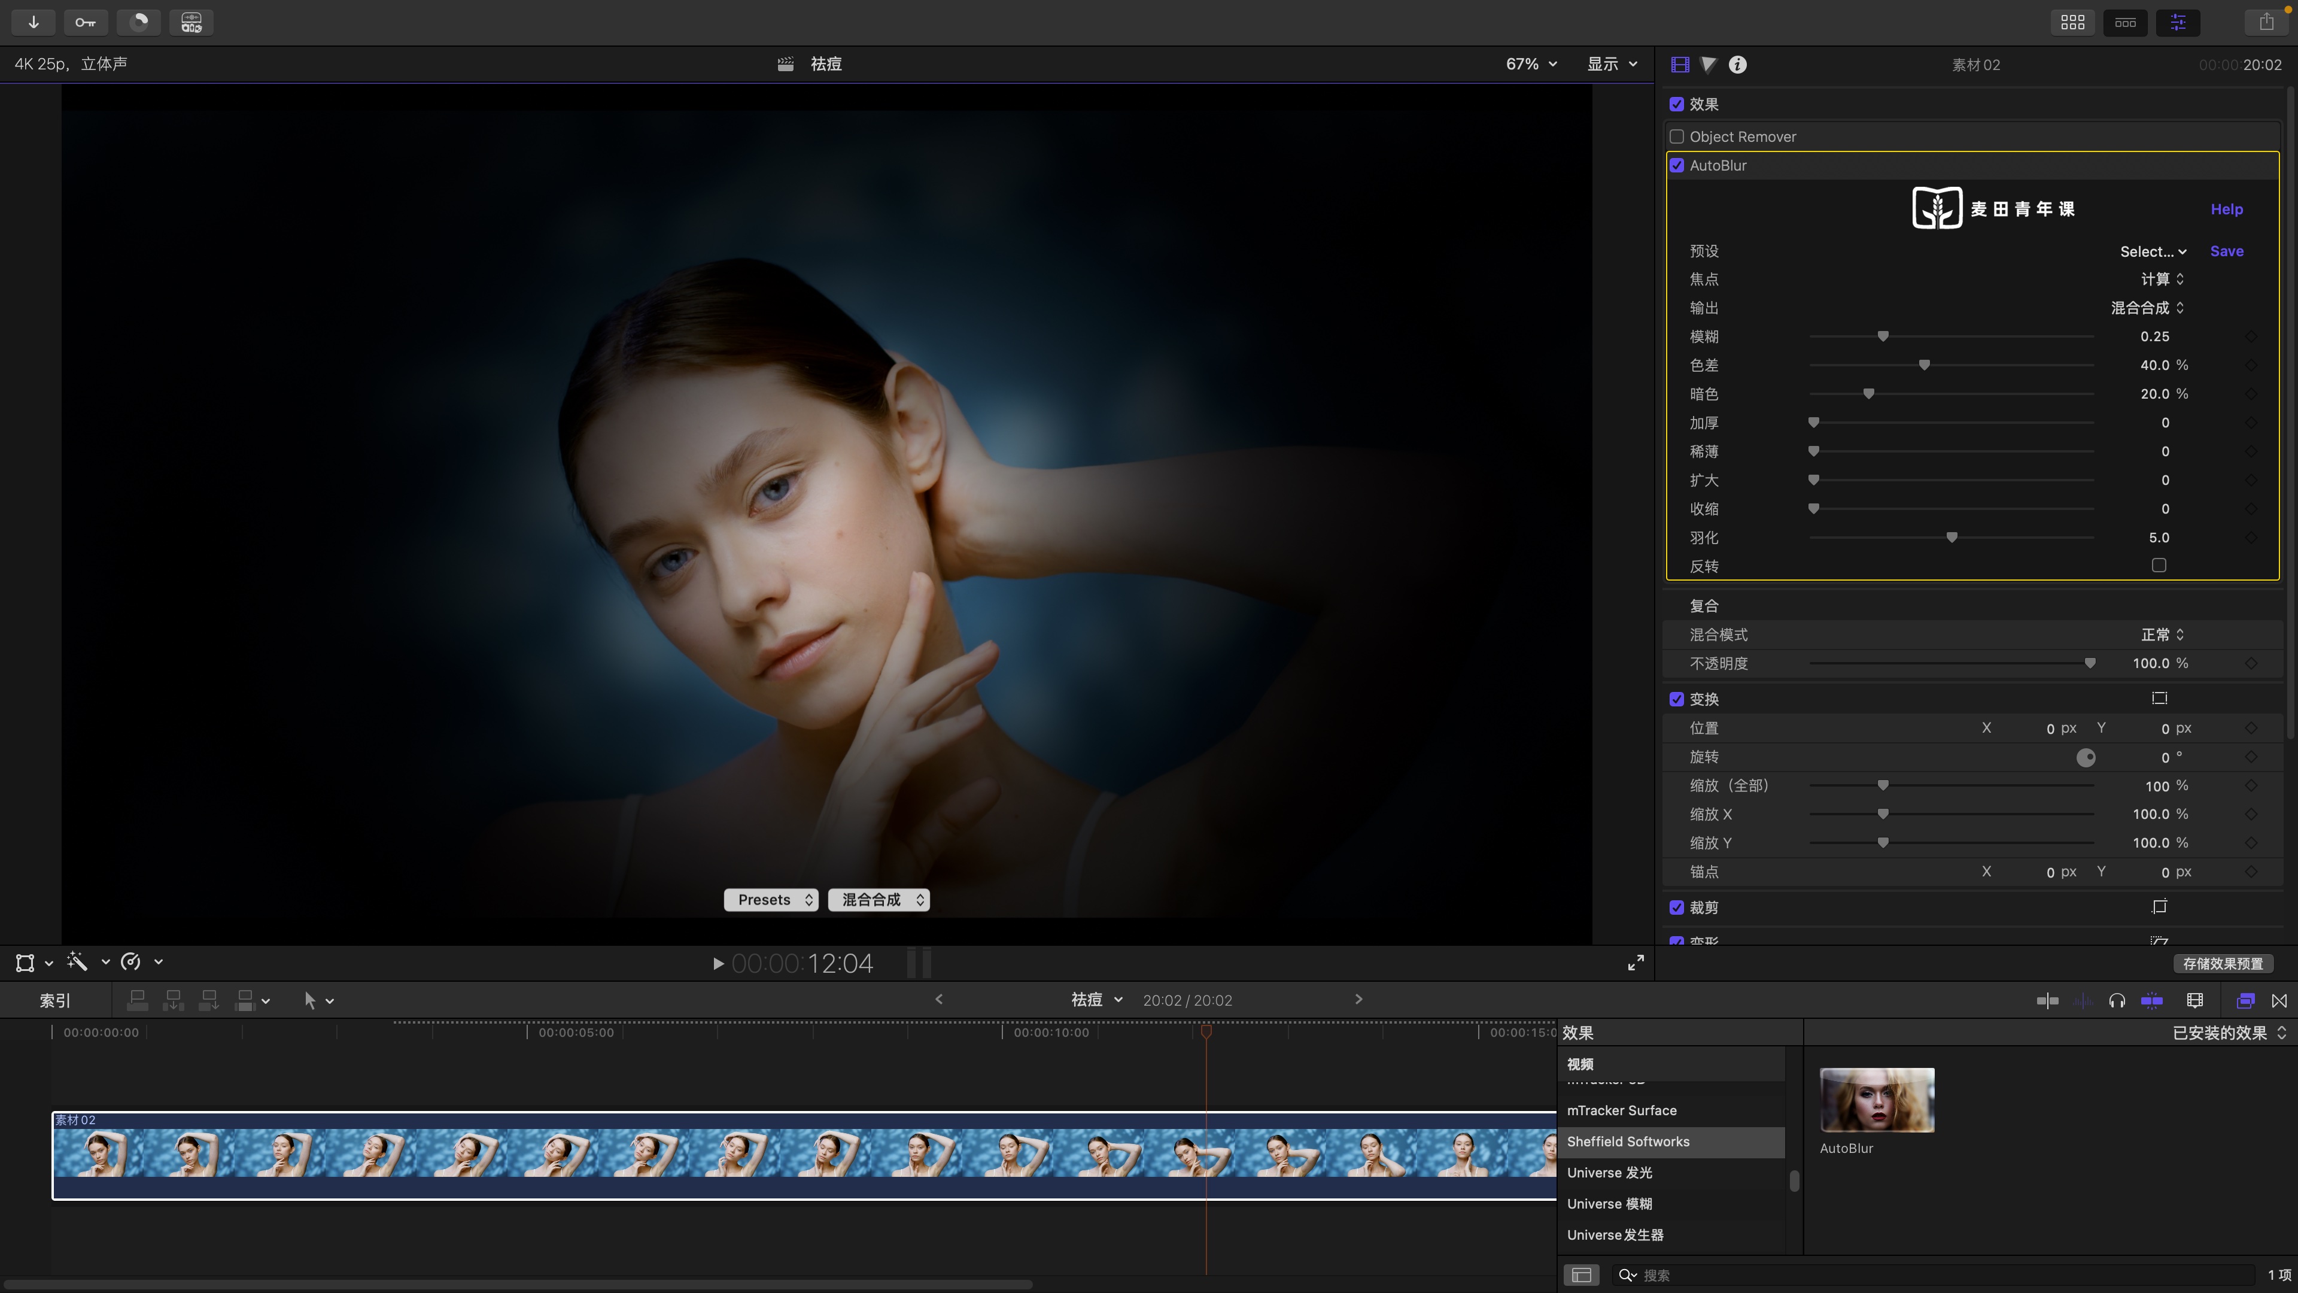Viewport: 2298px width, 1293px height.
Task: Open the info inspector icon
Action: [1738, 64]
